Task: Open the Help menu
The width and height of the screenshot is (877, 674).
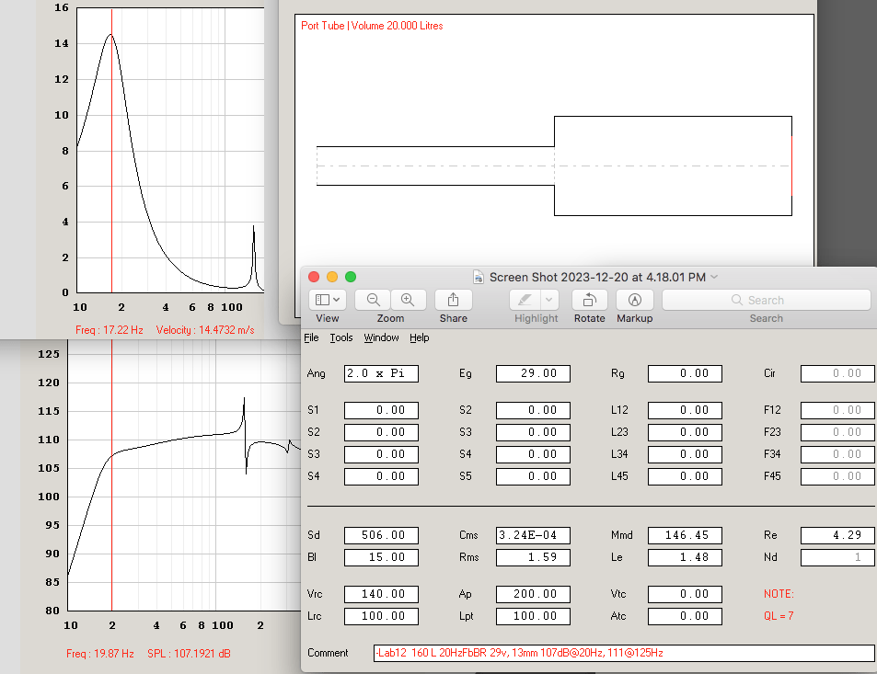Action: pyautogui.click(x=420, y=337)
